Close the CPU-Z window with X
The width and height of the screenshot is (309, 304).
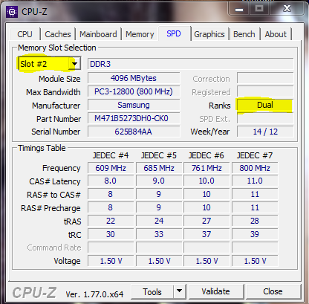point(287,9)
